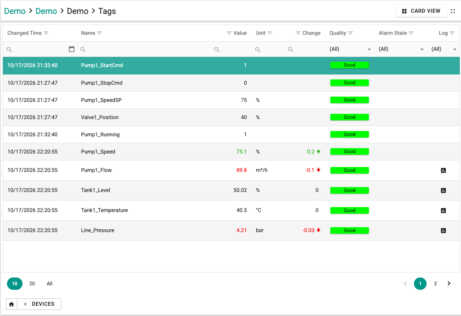461x316 pixels.
Task: Open filter menu for Value column
Action: coord(229,33)
